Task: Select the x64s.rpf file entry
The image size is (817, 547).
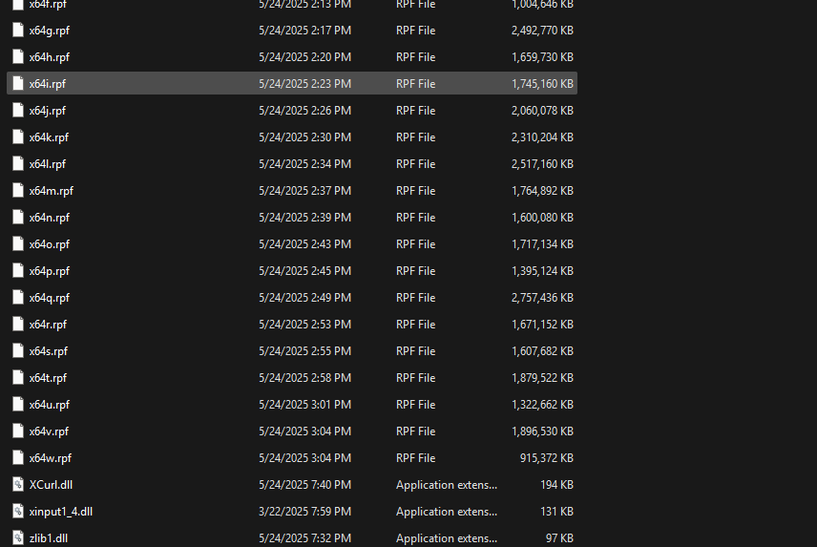Action: [x=48, y=351]
